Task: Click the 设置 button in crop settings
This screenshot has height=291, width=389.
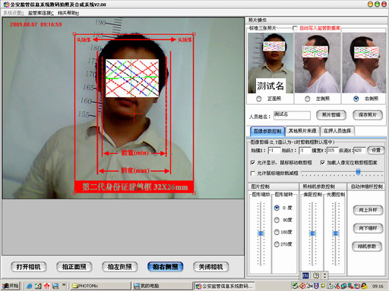Action: tap(376, 150)
